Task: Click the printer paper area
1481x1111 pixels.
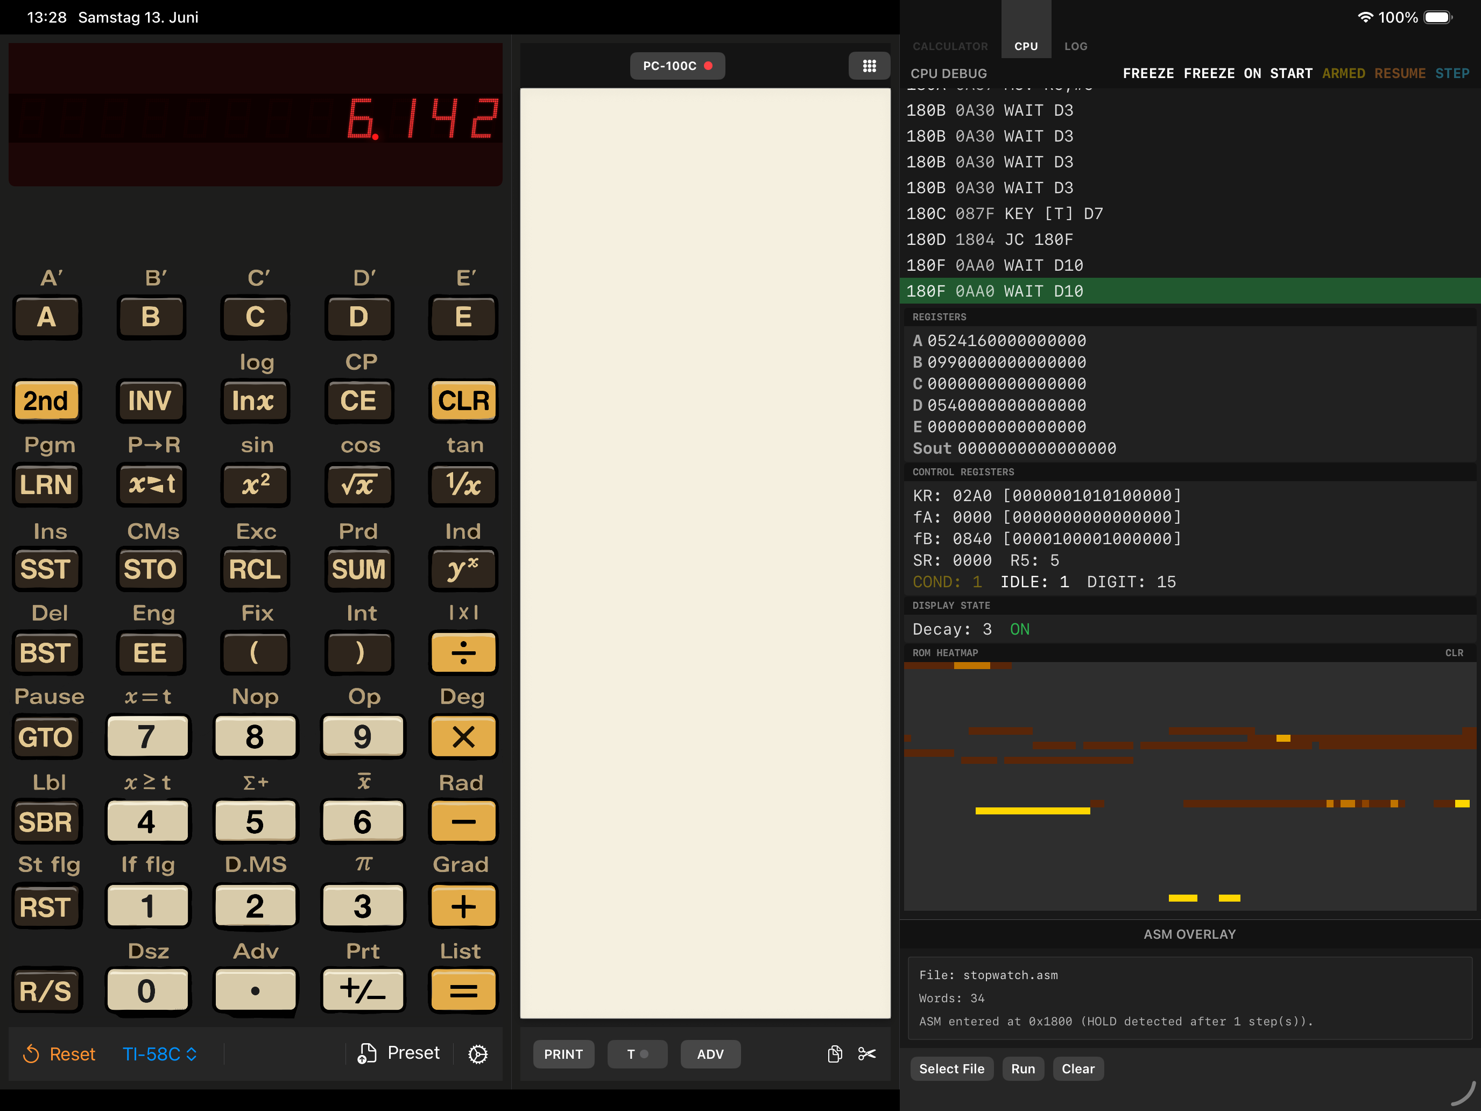Action: click(x=705, y=553)
